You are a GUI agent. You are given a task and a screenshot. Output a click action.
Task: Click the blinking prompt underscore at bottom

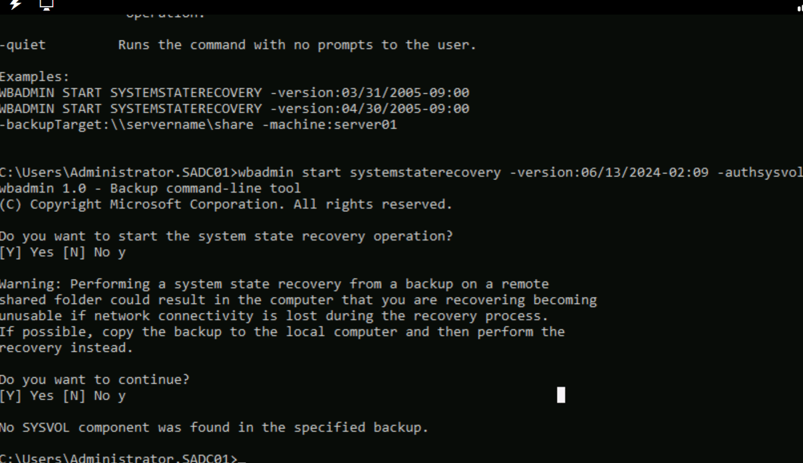pos(241,459)
